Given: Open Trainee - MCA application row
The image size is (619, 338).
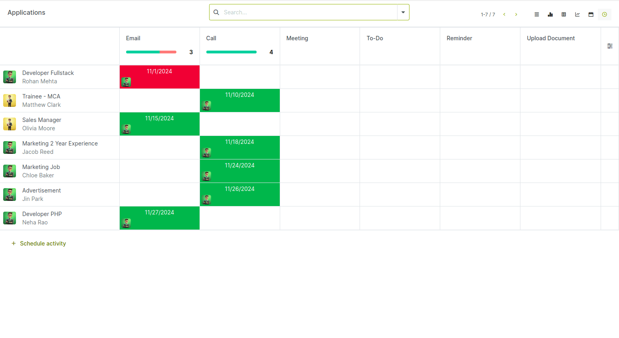Looking at the screenshot, I should 60,100.
